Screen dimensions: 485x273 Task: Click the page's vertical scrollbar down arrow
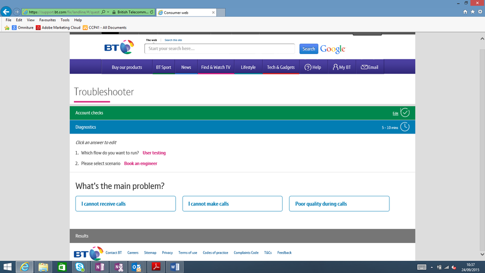(482, 254)
